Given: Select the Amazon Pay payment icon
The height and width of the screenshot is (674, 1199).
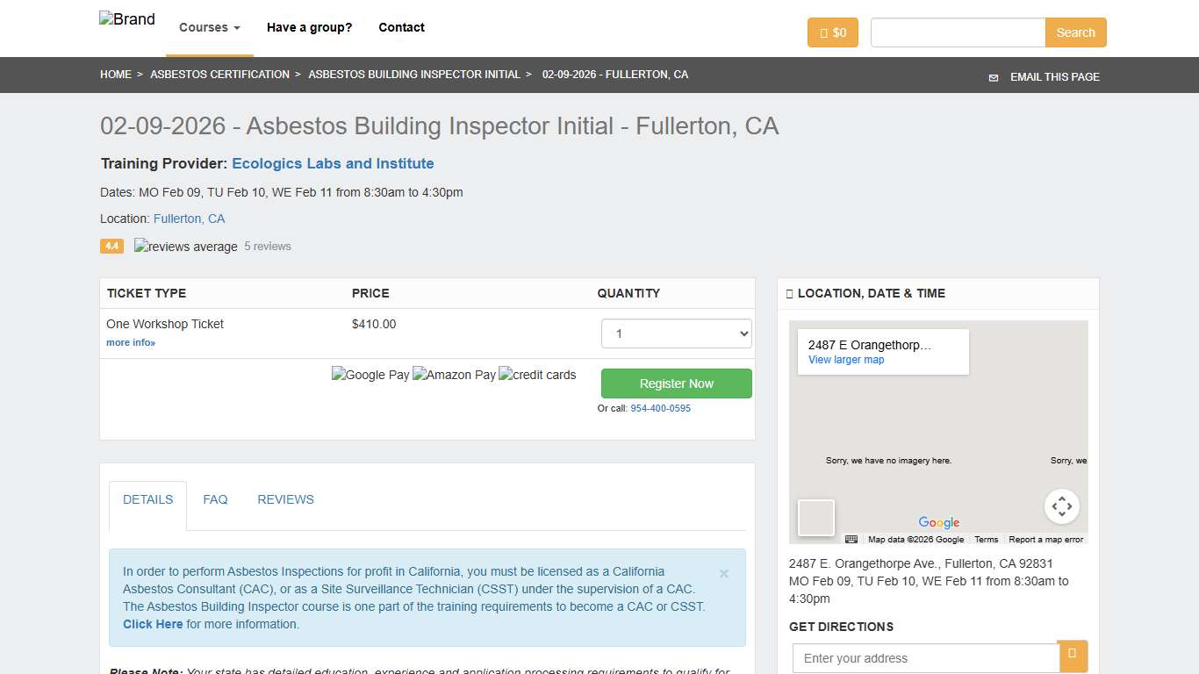Looking at the screenshot, I should point(454,375).
